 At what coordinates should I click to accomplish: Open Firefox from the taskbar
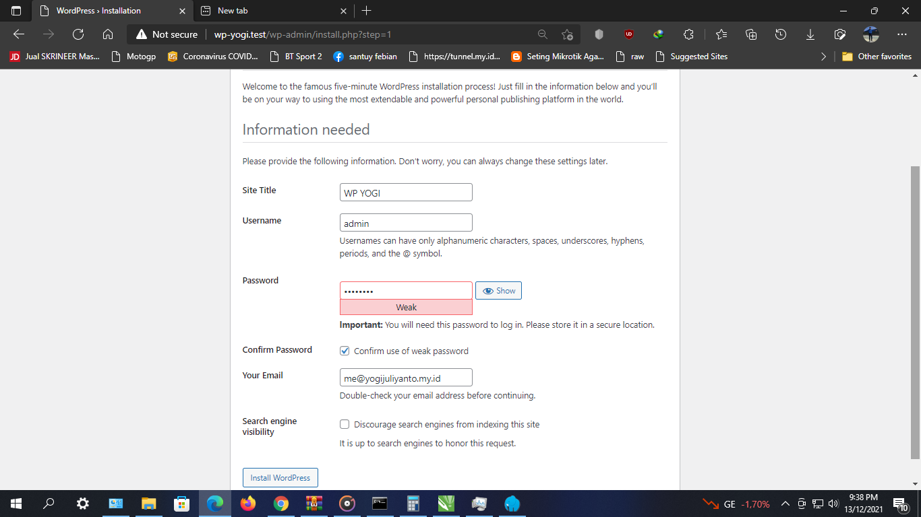(x=248, y=504)
